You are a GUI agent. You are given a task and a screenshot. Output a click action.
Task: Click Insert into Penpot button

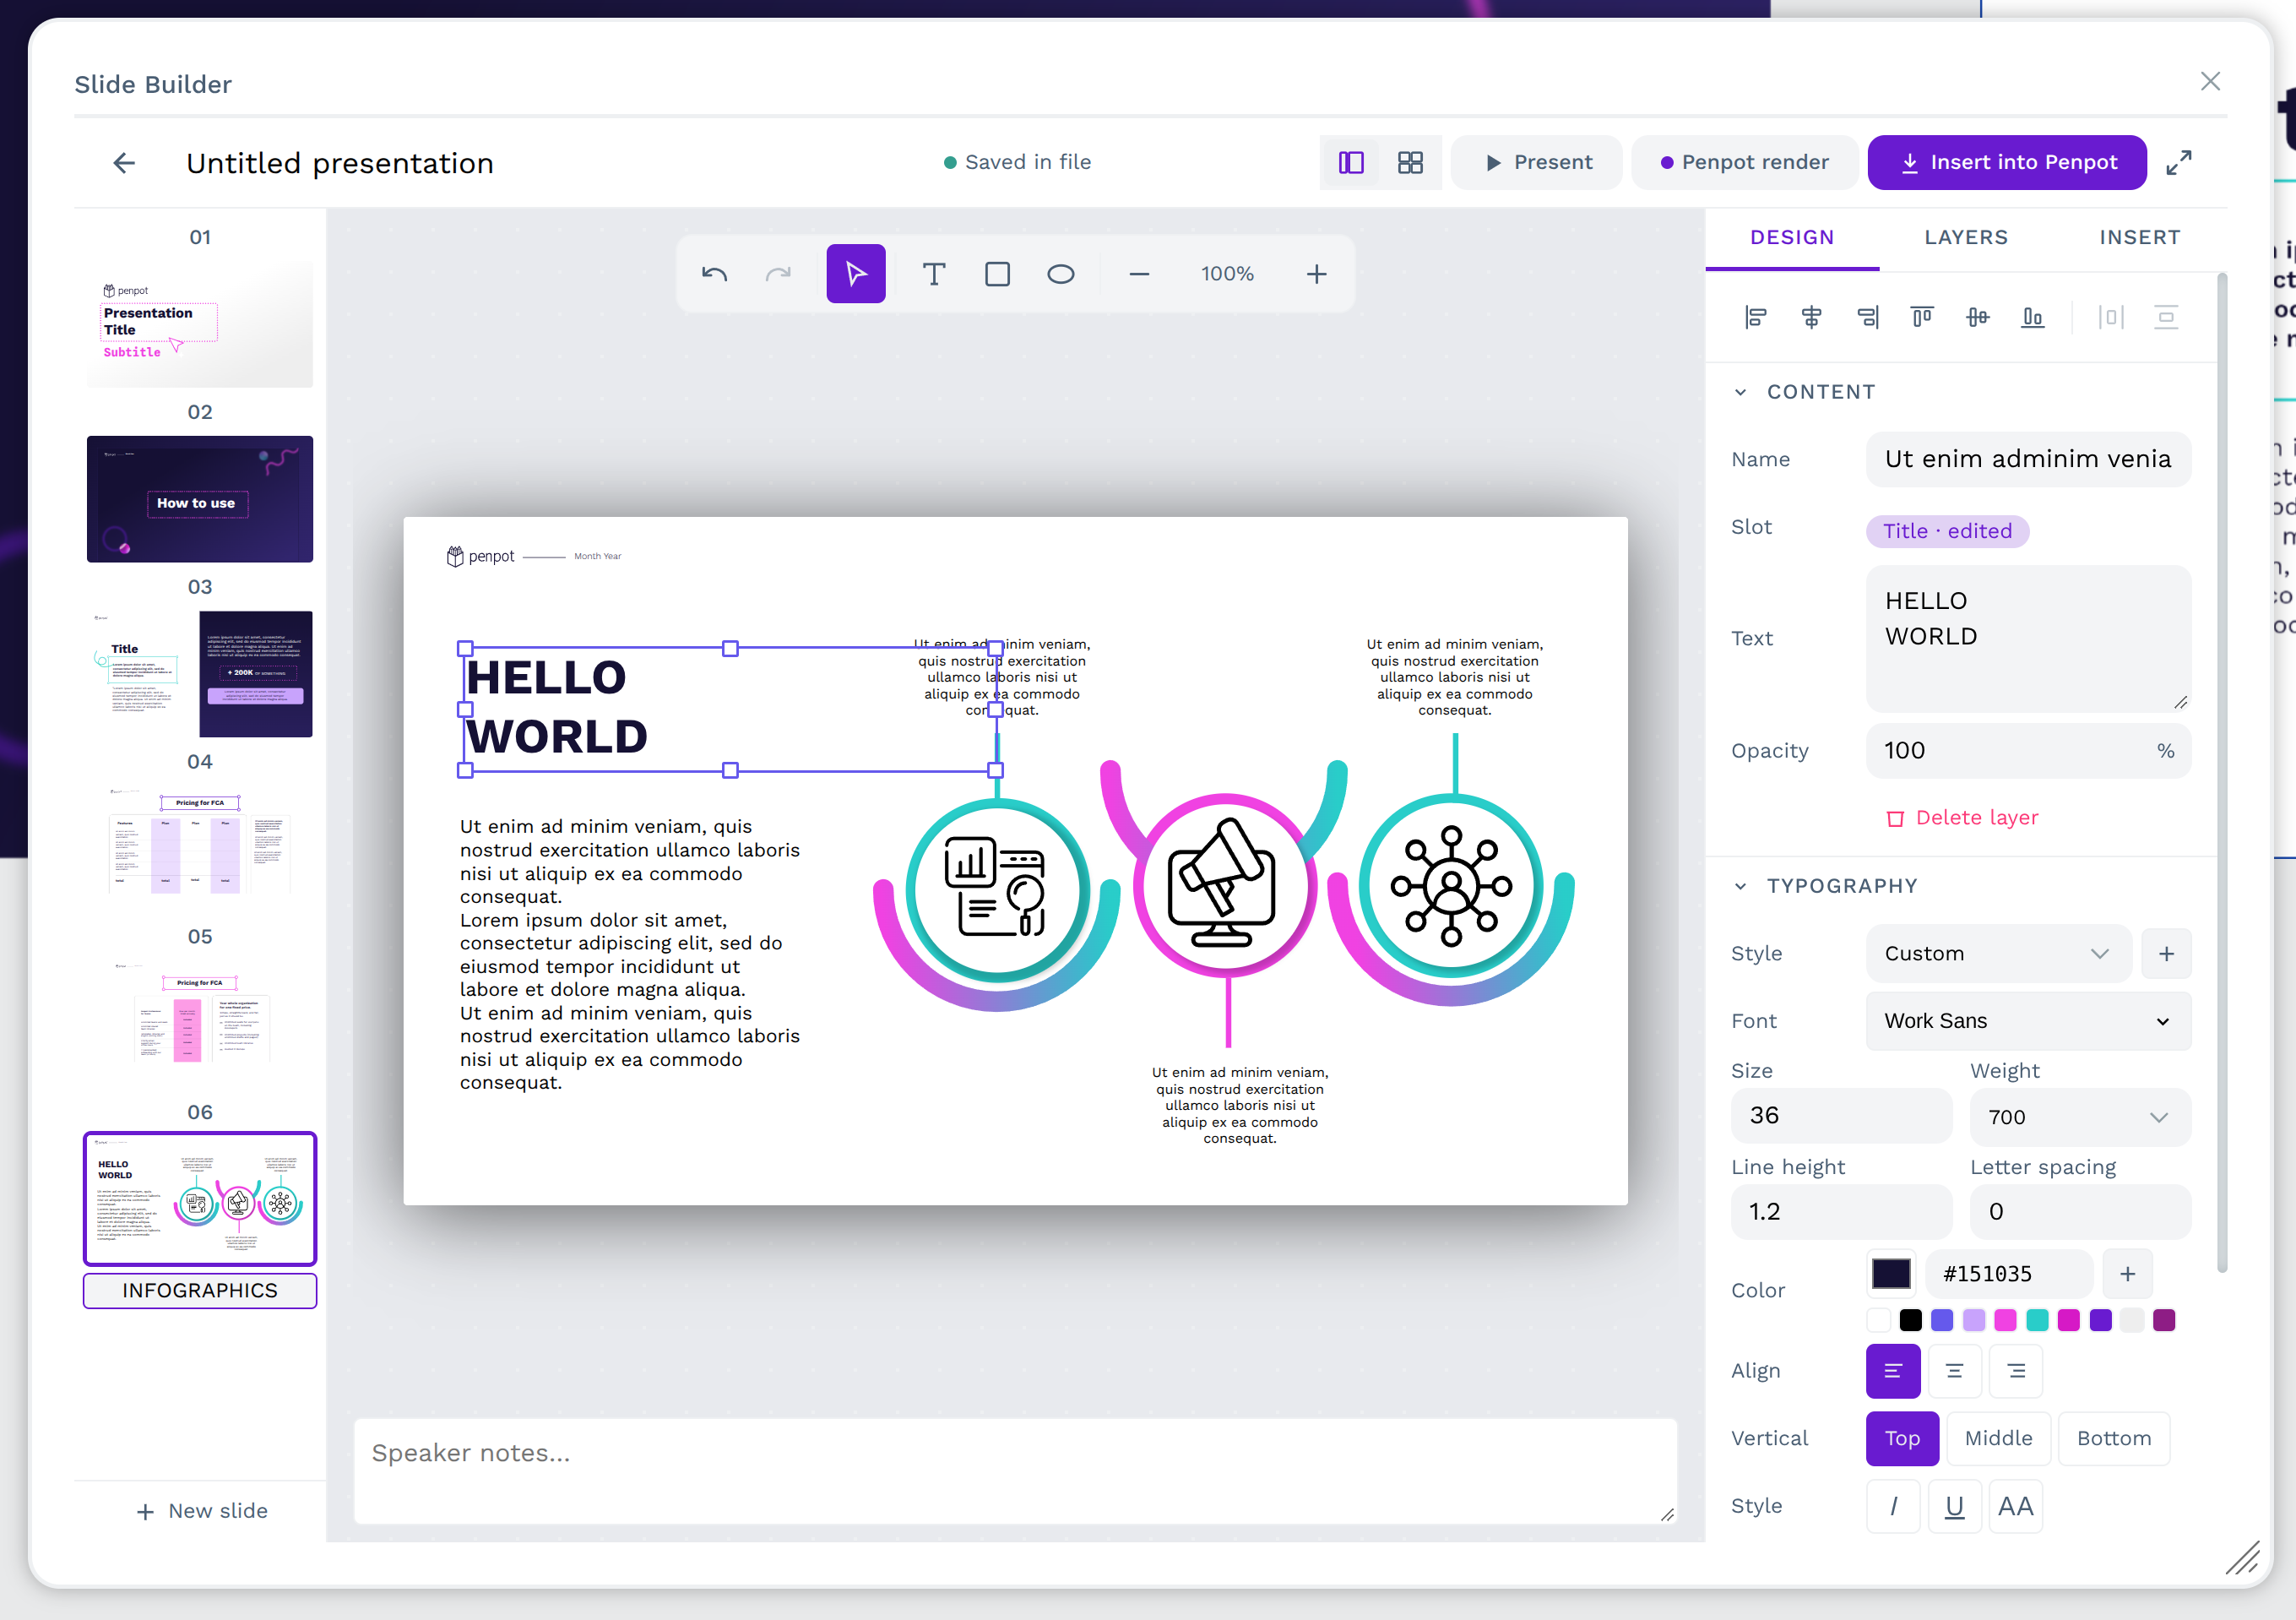(2007, 163)
